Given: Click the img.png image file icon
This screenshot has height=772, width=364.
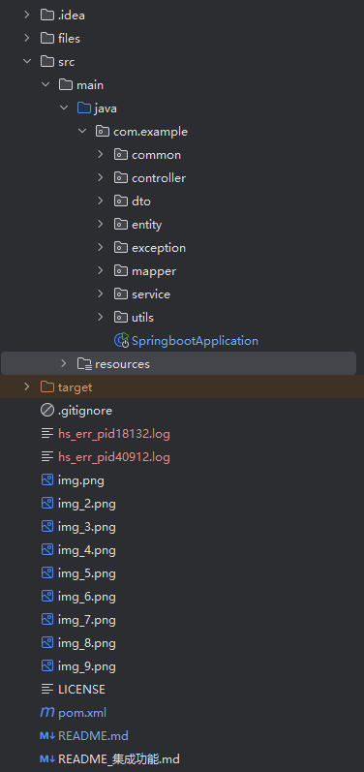Looking at the screenshot, I should (x=47, y=480).
